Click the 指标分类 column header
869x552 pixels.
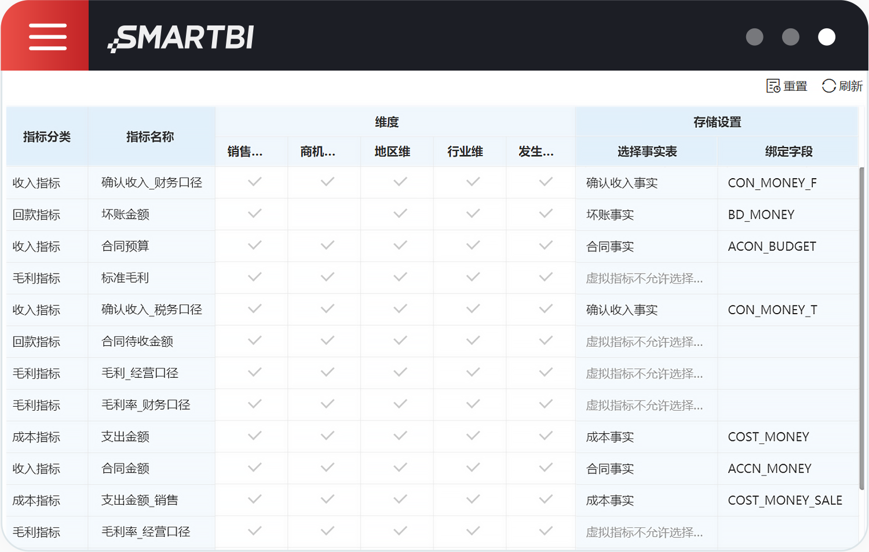coord(47,137)
